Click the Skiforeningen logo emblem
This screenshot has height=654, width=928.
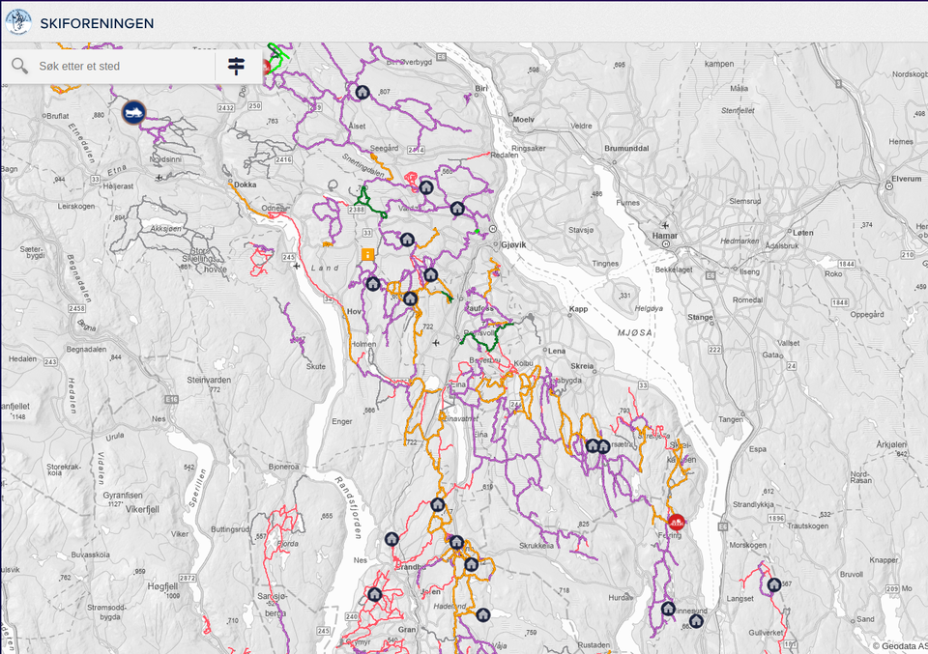pyautogui.click(x=18, y=22)
